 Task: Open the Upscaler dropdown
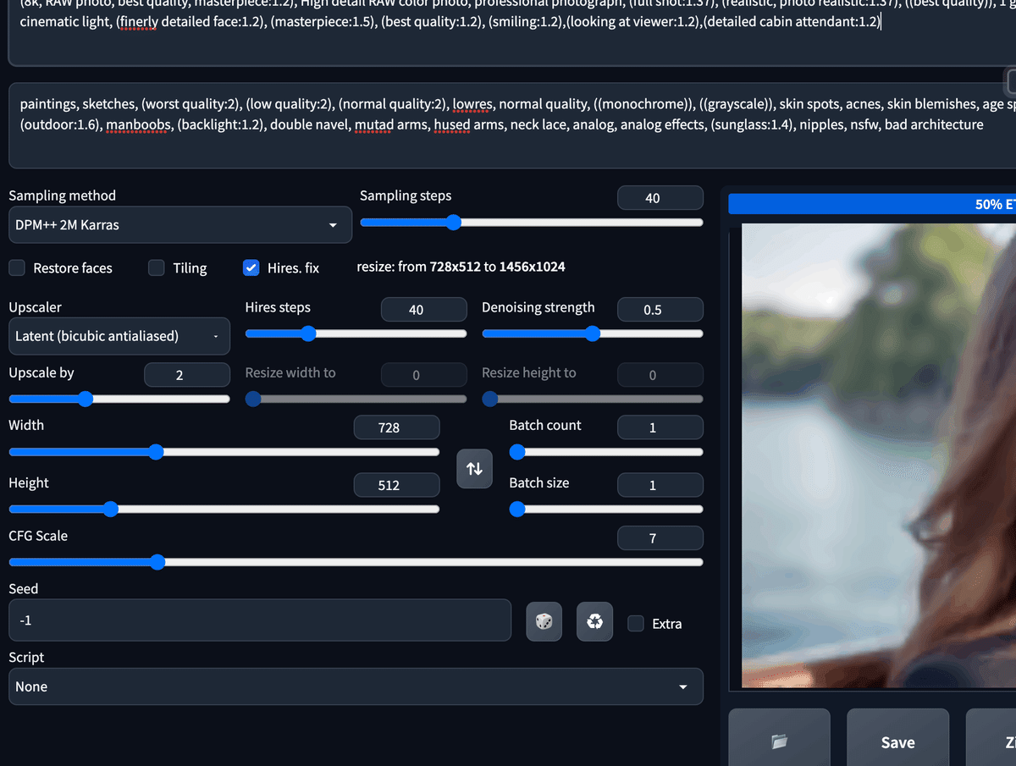pos(119,336)
